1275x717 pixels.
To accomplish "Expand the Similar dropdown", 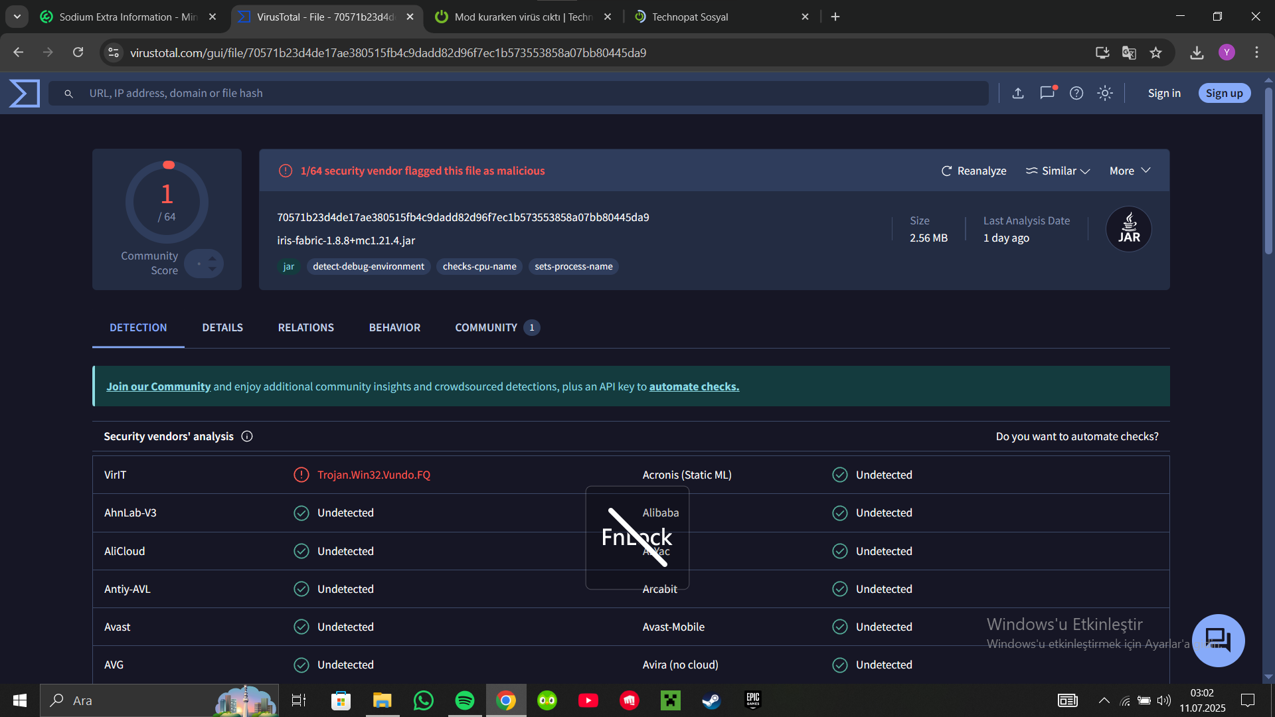I will (1058, 171).
